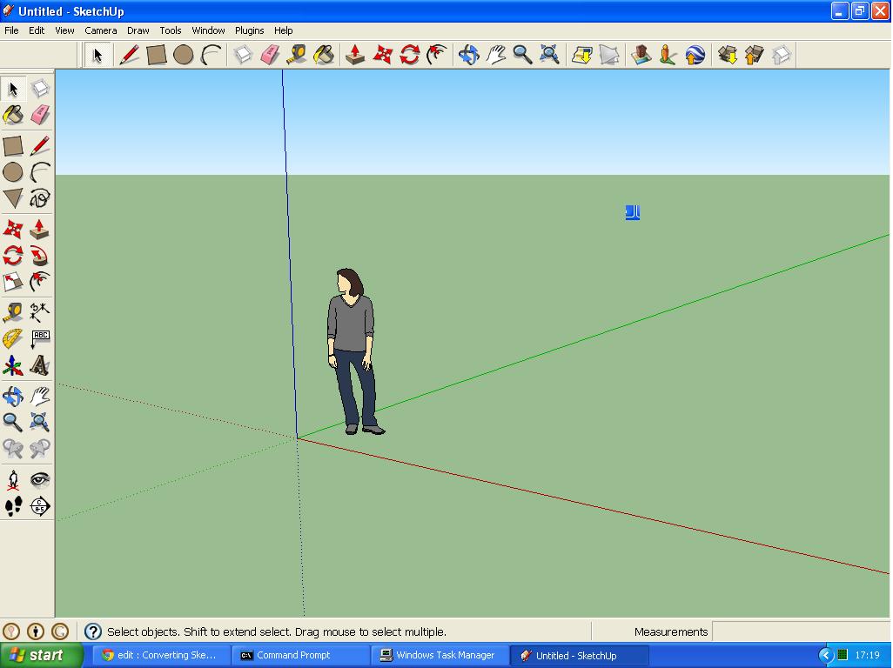Screen dimensions: 893x668
Task: Select the Rectangle tool
Action: tap(158, 54)
